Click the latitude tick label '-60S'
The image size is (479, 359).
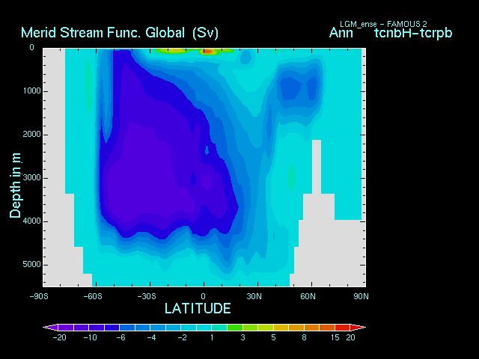tap(93, 296)
